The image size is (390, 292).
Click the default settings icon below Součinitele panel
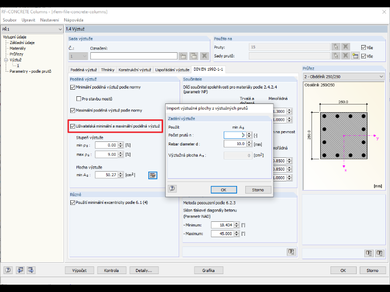click(x=291, y=252)
